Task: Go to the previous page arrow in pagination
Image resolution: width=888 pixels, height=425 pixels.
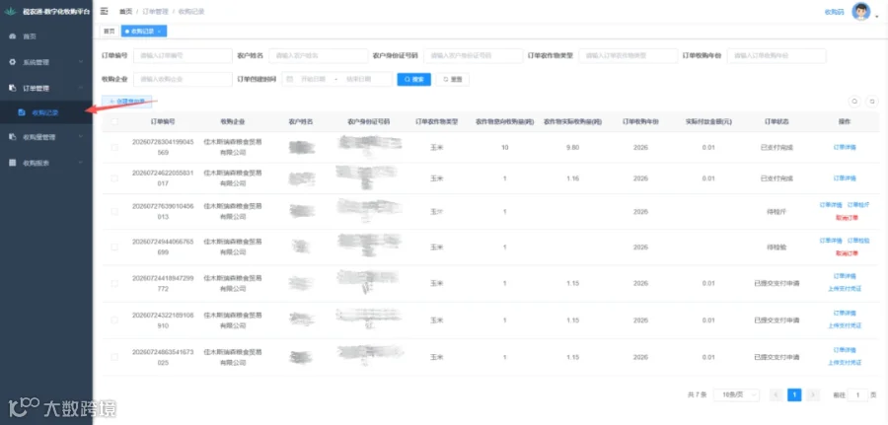Action: tap(777, 395)
